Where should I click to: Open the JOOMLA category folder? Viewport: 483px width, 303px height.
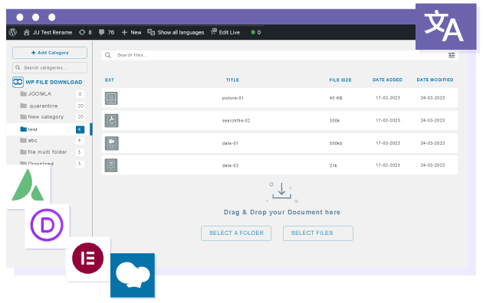point(36,93)
